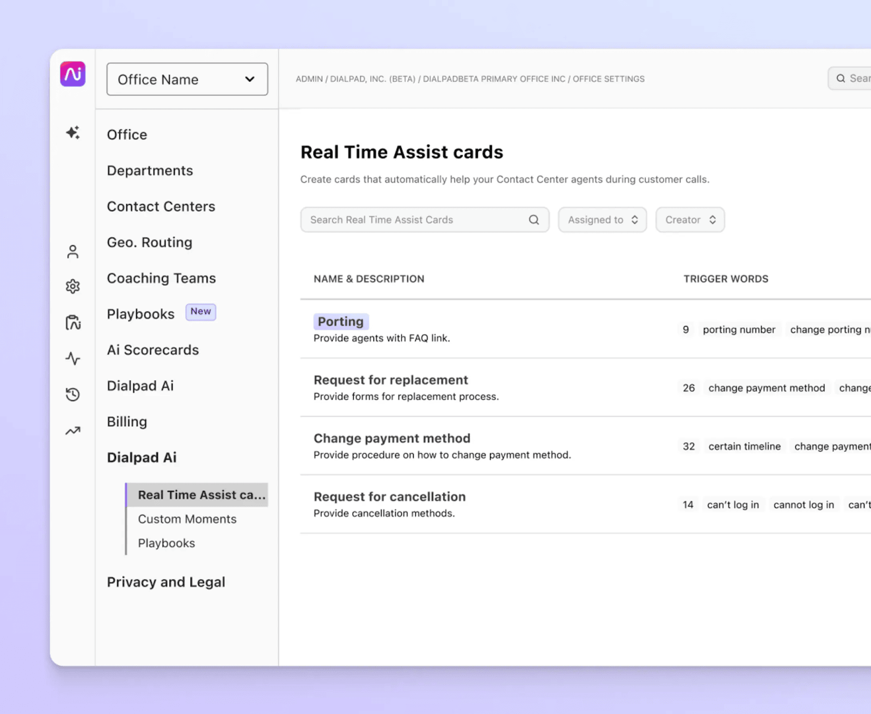
Task: Select Ai Scorecards in the sidebar
Action: coord(152,350)
